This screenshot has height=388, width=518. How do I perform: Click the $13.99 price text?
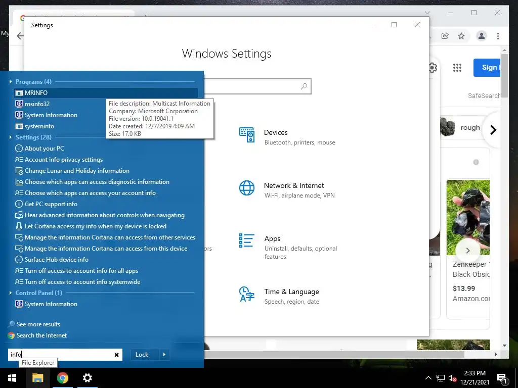464,288
